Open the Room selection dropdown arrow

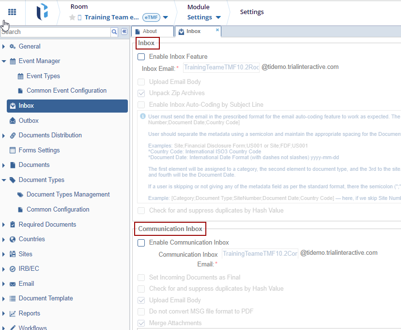(x=166, y=17)
